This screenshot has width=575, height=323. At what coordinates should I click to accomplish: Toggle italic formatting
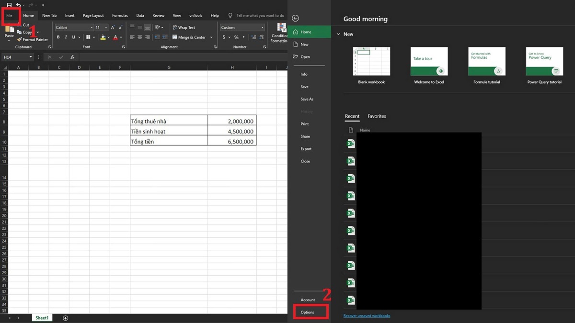(x=66, y=37)
